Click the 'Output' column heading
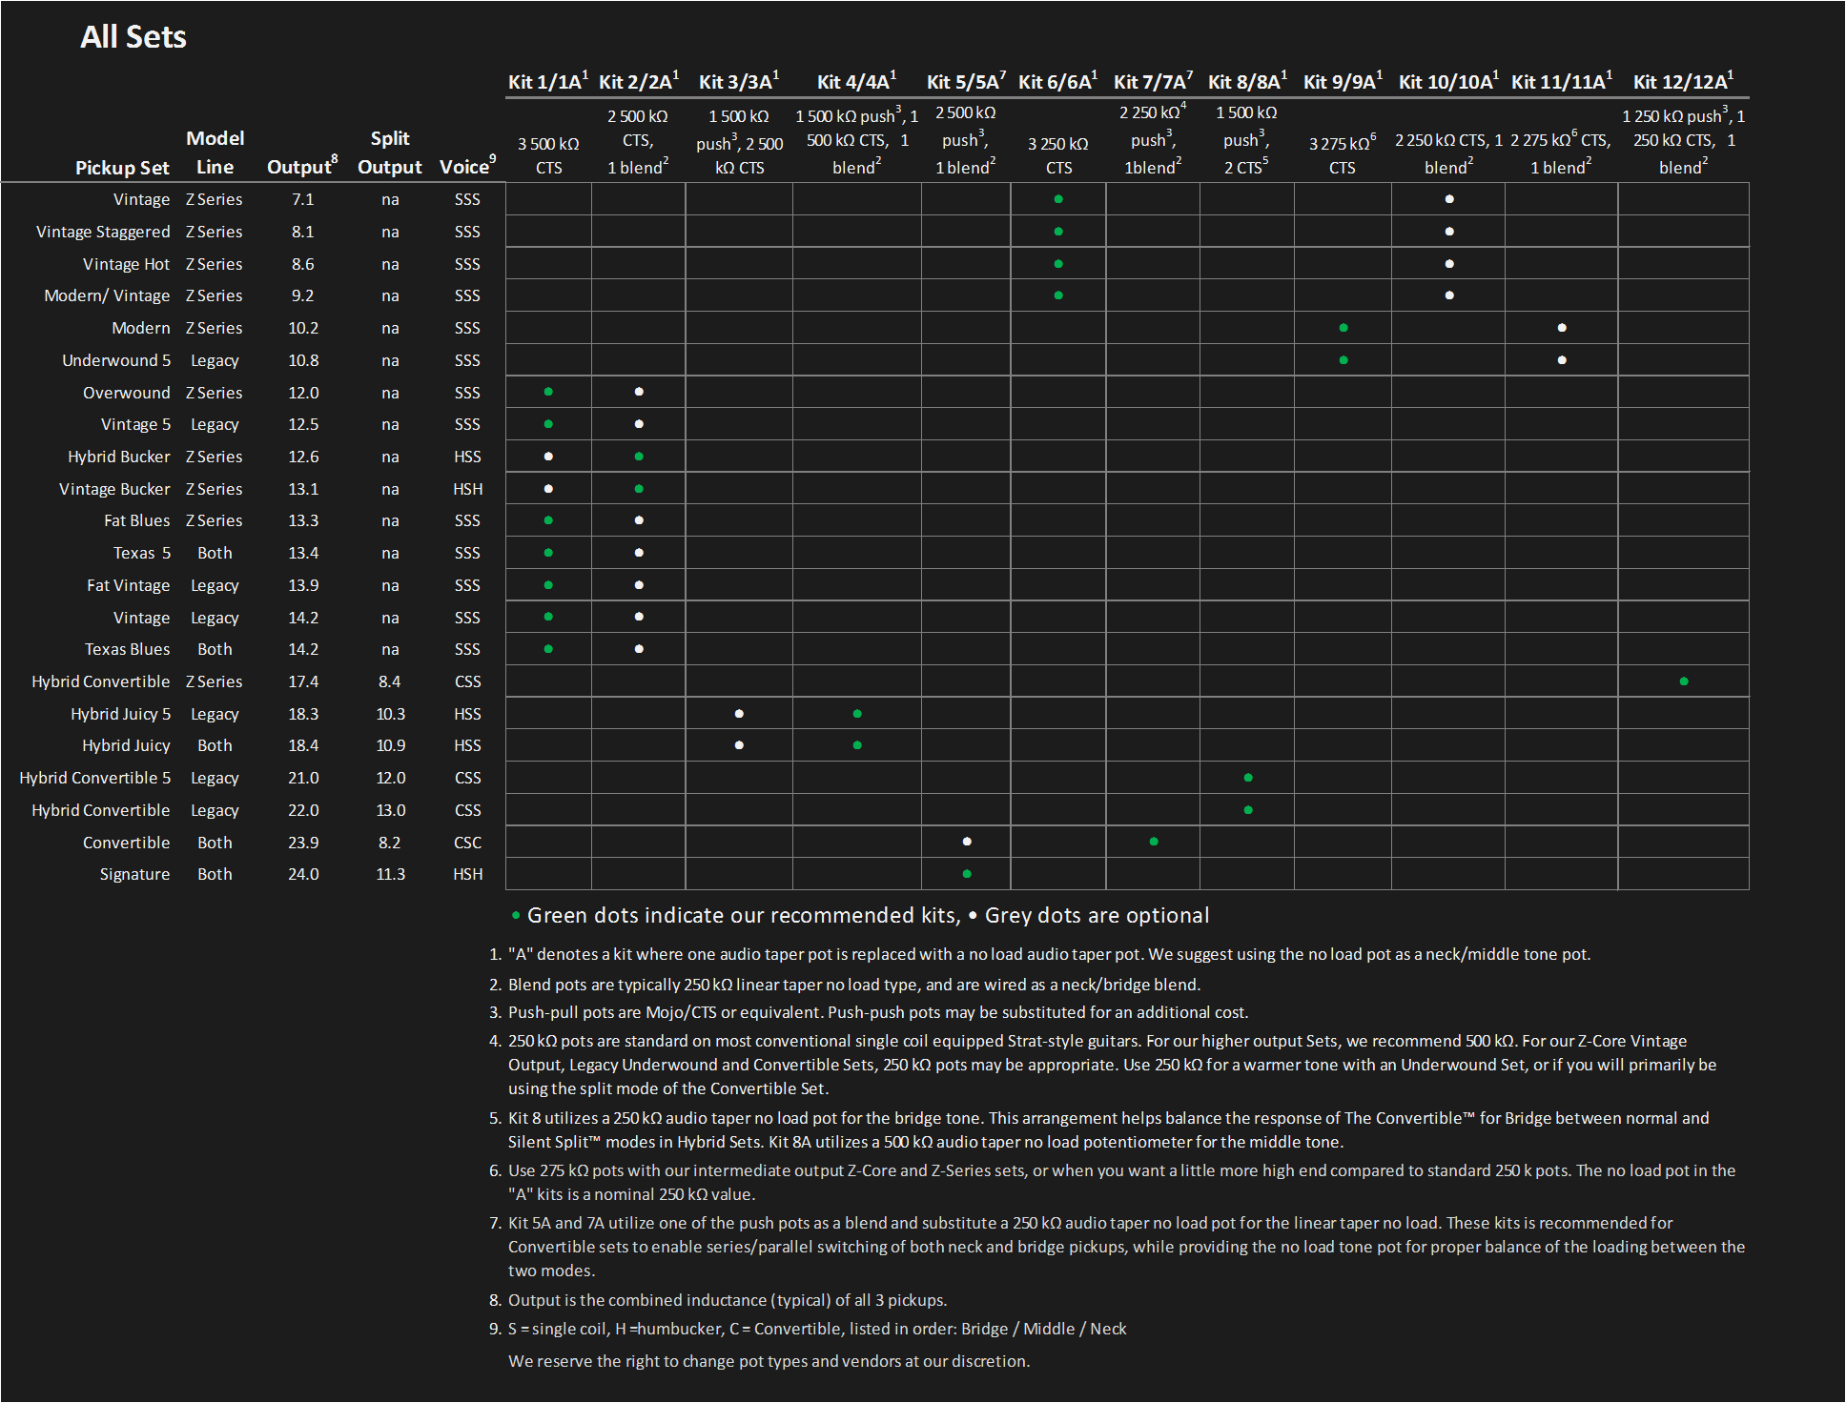The height and width of the screenshot is (1403, 1846). pos(302,166)
